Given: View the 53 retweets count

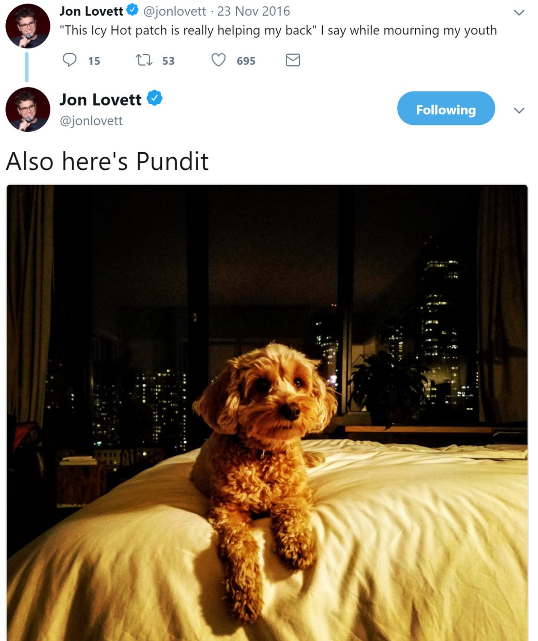Looking at the screenshot, I should click(168, 61).
